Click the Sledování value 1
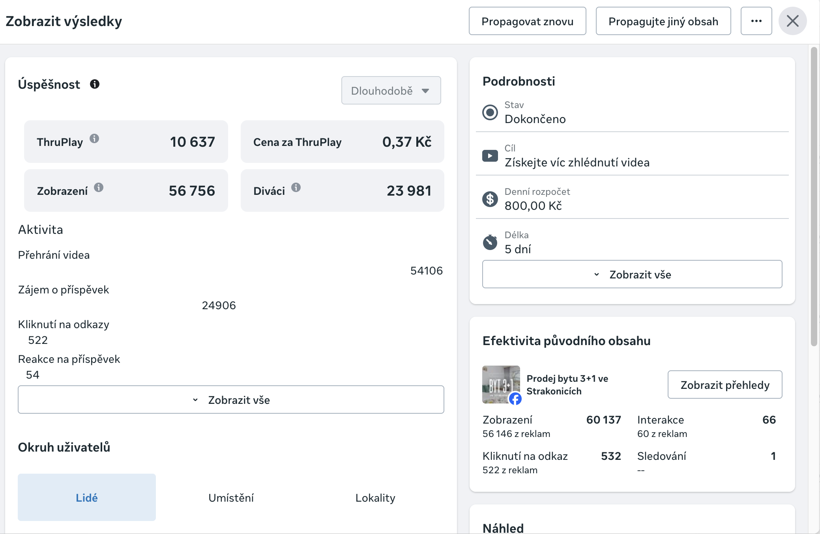Viewport: 820px width, 534px height. [x=773, y=456]
